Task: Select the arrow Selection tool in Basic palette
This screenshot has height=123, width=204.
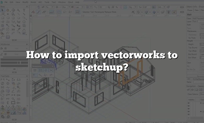Action: coord(2,10)
